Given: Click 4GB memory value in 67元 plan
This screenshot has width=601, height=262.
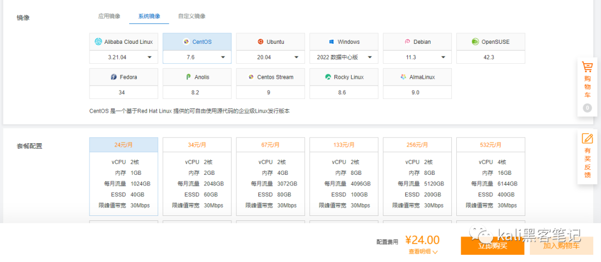Looking at the screenshot, I should click(x=283, y=173).
